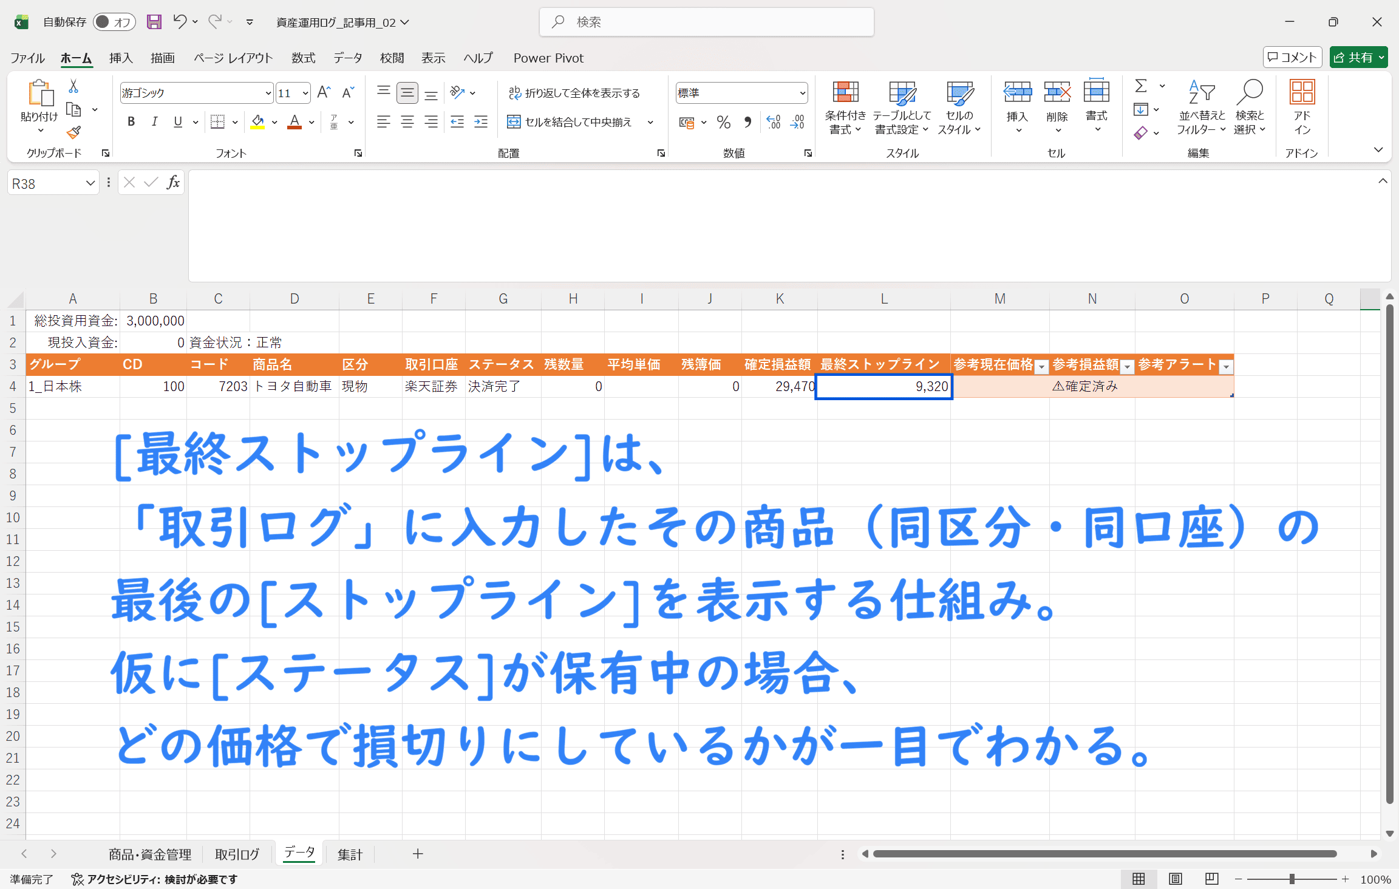Open the 参考現在価格 filter dropdown
1399x889 pixels.
point(1041,366)
